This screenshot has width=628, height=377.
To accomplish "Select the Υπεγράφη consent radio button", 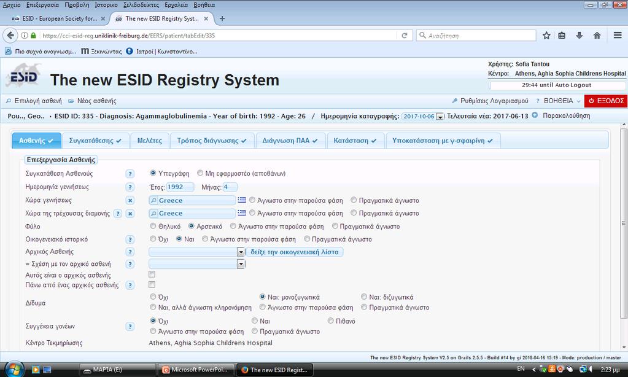I will (x=153, y=173).
